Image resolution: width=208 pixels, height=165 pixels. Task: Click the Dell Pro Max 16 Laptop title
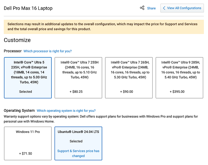click(28, 8)
